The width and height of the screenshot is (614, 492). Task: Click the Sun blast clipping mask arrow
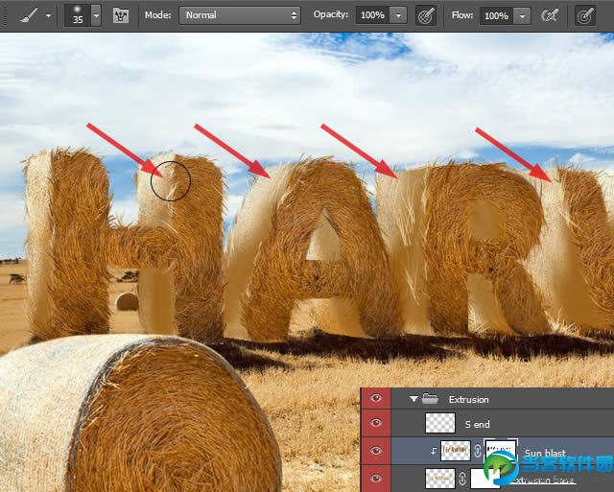tap(433, 451)
